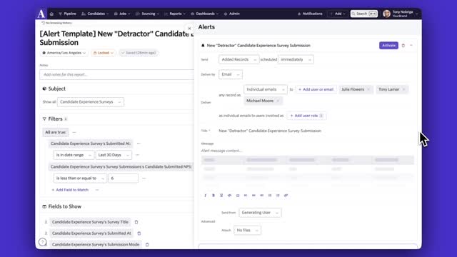The image size is (457, 257).
Task: Grab drag handle of Survey Title field
Action: pos(46,222)
